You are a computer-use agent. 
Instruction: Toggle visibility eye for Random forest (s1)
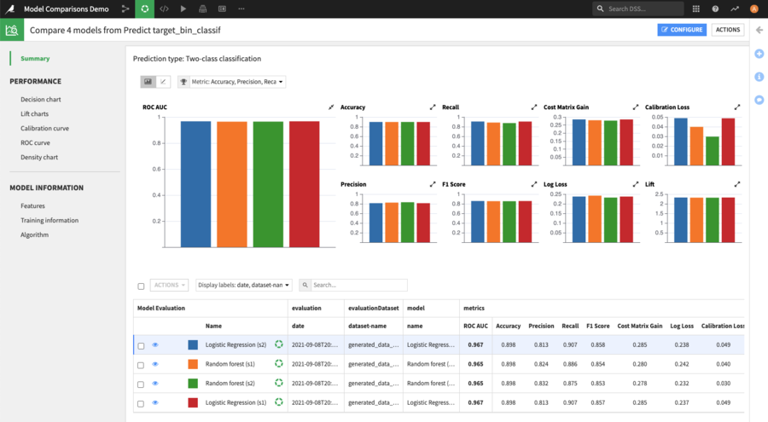pos(155,364)
